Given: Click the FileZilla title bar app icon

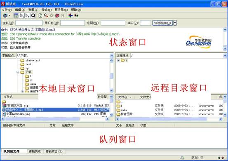Looking at the screenshot, I should [x=3, y=4].
